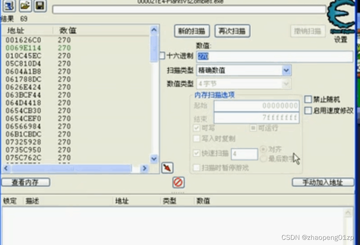
Task: Select the green address 0069E114
Action: click(x=20, y=48)
